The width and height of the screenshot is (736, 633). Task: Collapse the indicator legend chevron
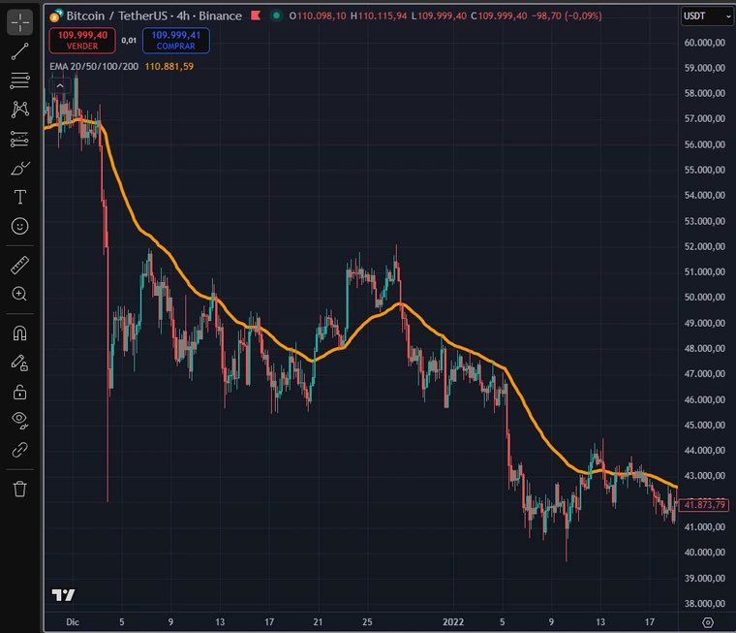coord(60,85)
